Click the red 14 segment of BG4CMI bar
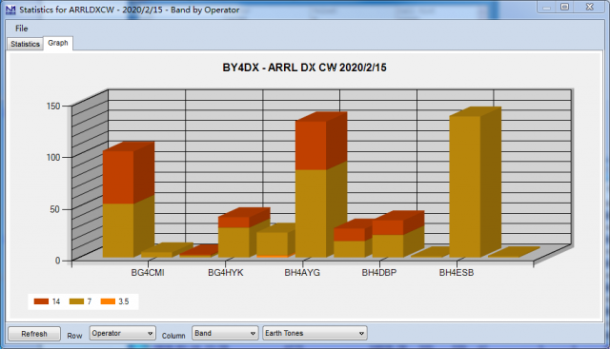Image resolution: width=610 pixels, height=349 pixels. click(118, 177)
